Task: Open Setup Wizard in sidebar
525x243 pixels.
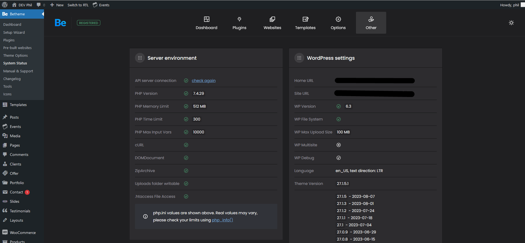Action: tap(14, 32)
